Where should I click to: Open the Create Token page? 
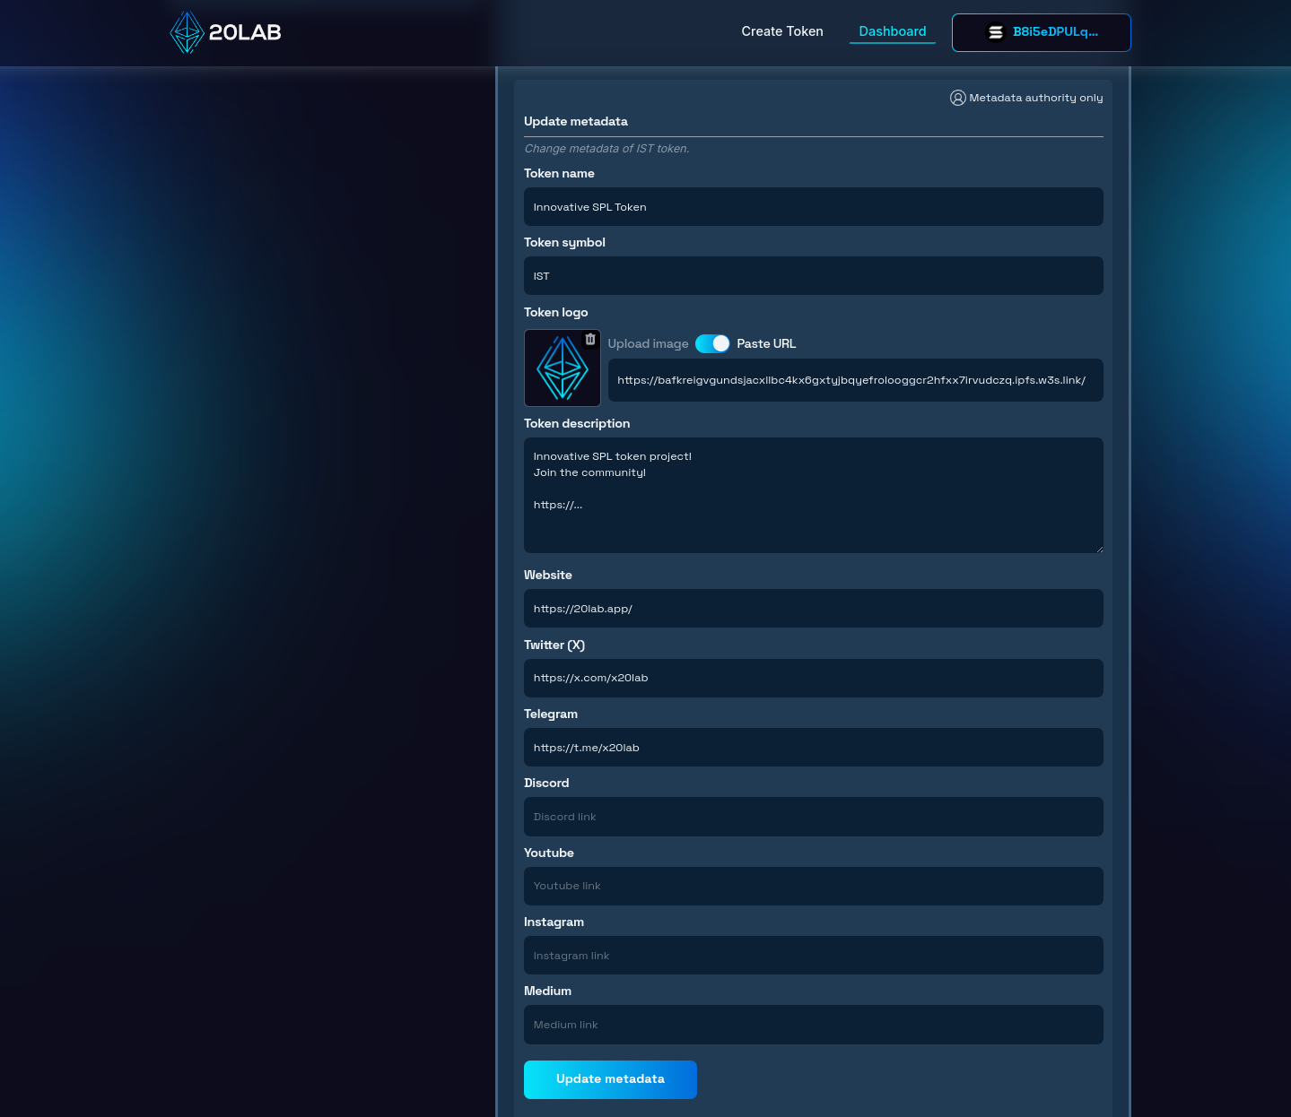pos(782,31)
